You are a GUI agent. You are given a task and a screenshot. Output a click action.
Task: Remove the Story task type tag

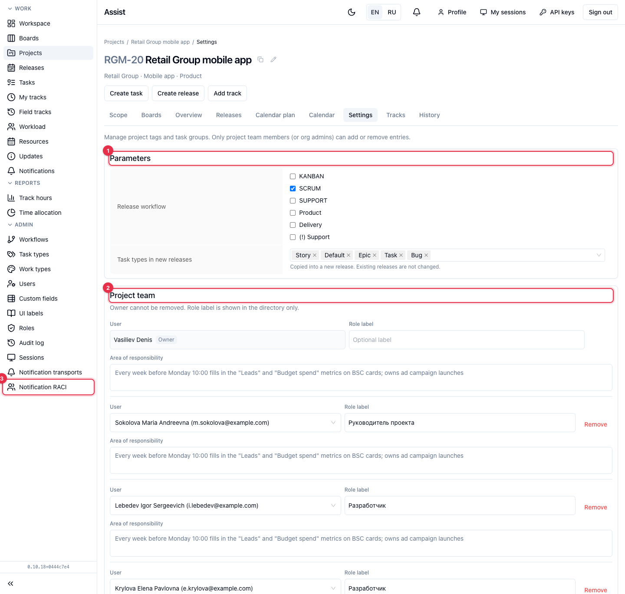coord(315,255)
